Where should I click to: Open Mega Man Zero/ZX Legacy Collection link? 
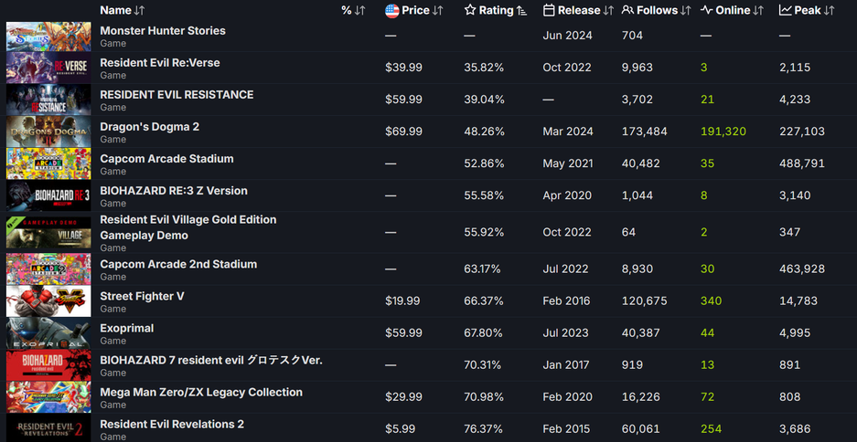(201, 393)
